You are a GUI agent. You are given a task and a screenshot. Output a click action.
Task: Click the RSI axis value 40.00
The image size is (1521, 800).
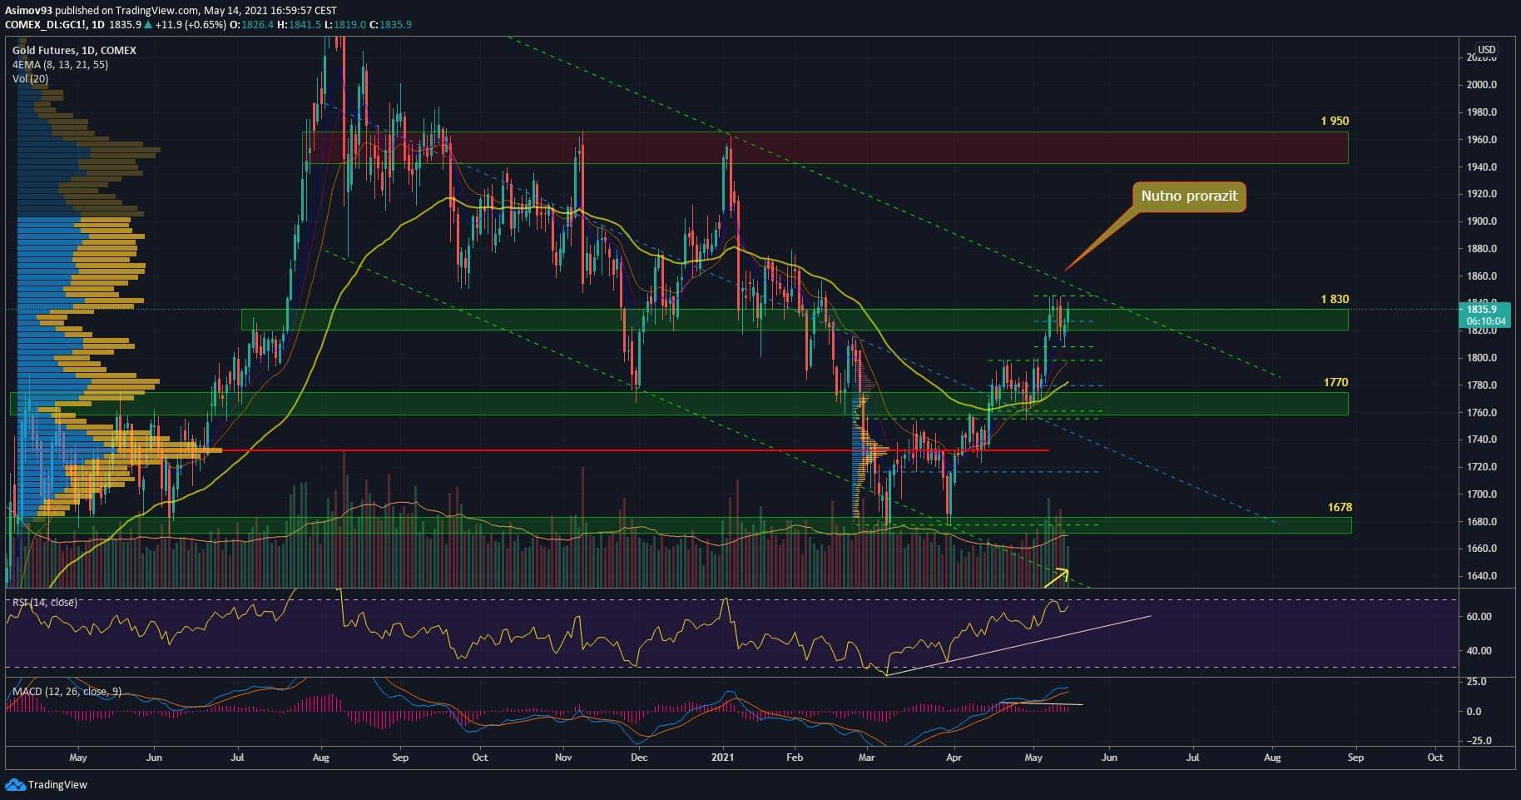1479,651
